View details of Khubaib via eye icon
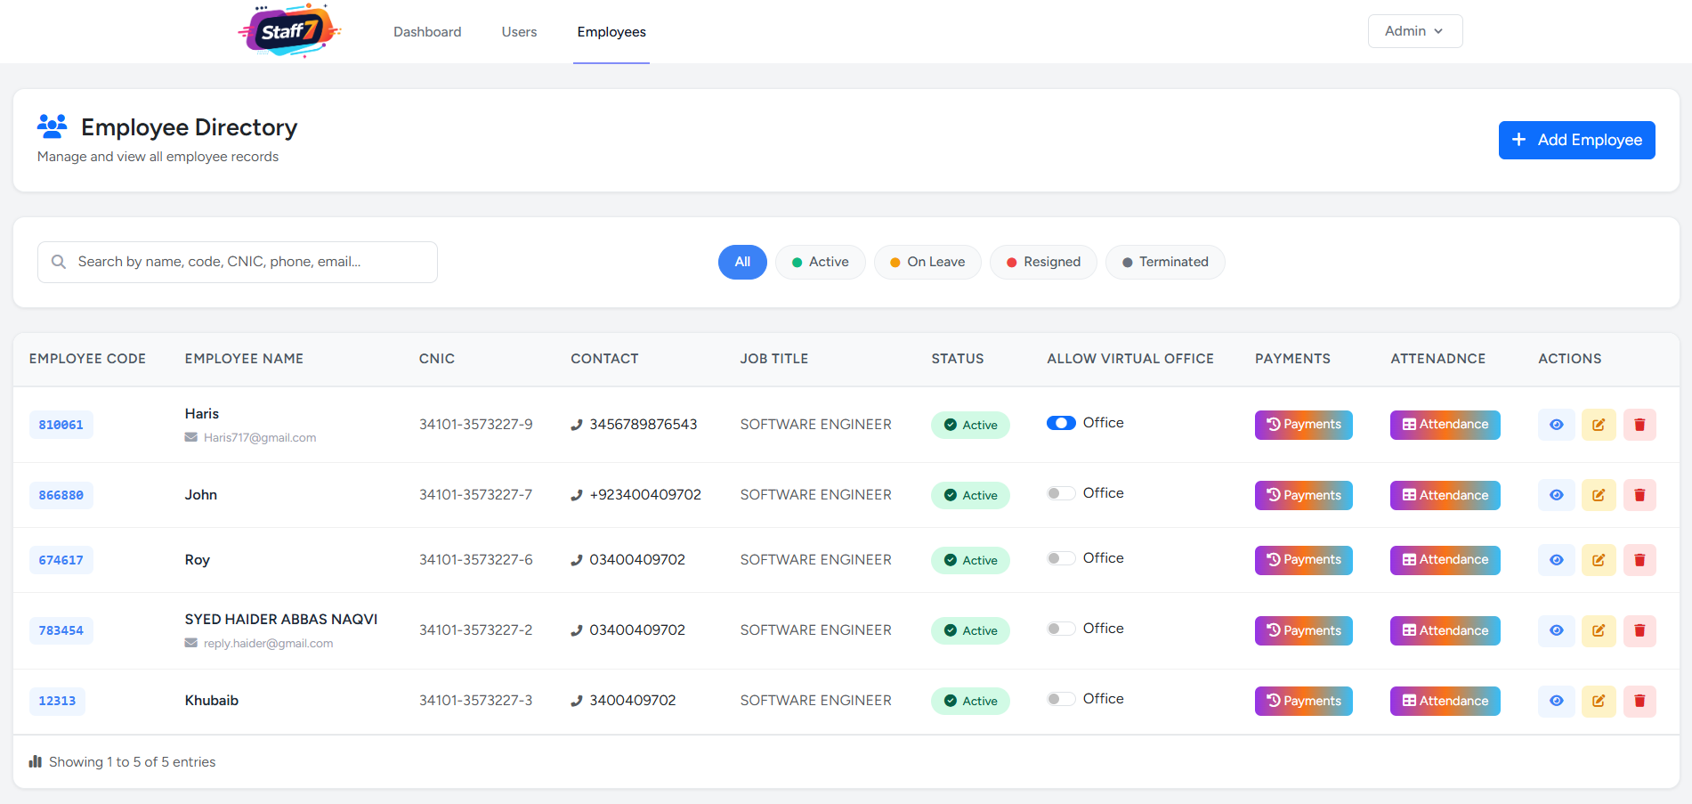The height and width of the screenshot is (804, 1692). (x=1556, y=701)
